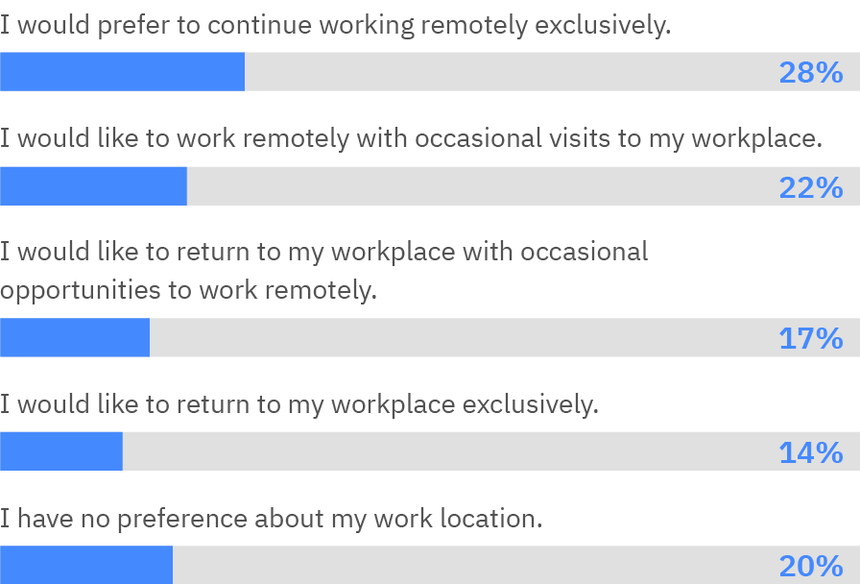This screenshot has height=584, width=860.
Task: Click the blue 14% bar segment
Action: coord(61,451)
